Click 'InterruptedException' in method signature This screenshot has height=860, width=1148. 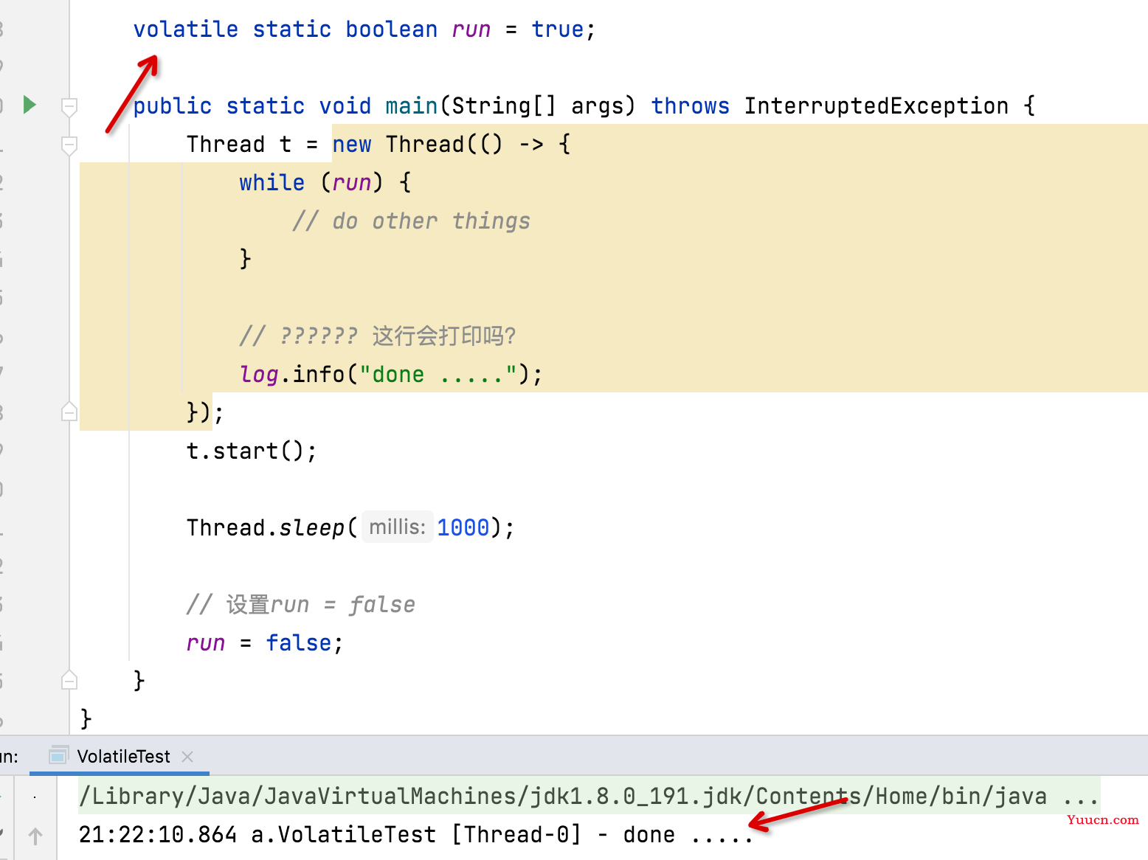[876, 105]
